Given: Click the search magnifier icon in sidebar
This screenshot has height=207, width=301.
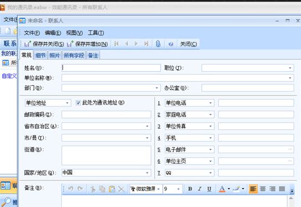Looking at the screenshot, I should point(6,201).
